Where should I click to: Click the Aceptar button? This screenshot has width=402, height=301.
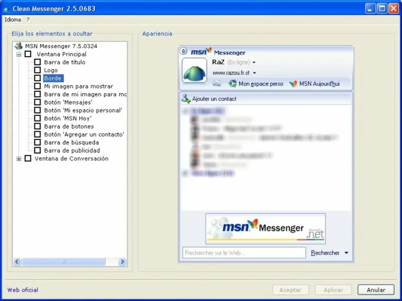[290, 290]
